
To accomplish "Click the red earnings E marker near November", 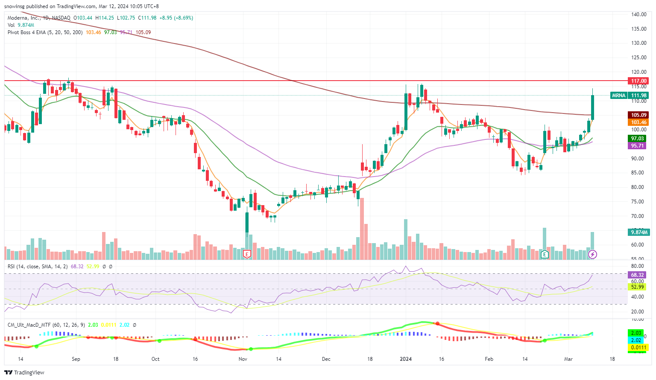I will click(x=247, y=255).
